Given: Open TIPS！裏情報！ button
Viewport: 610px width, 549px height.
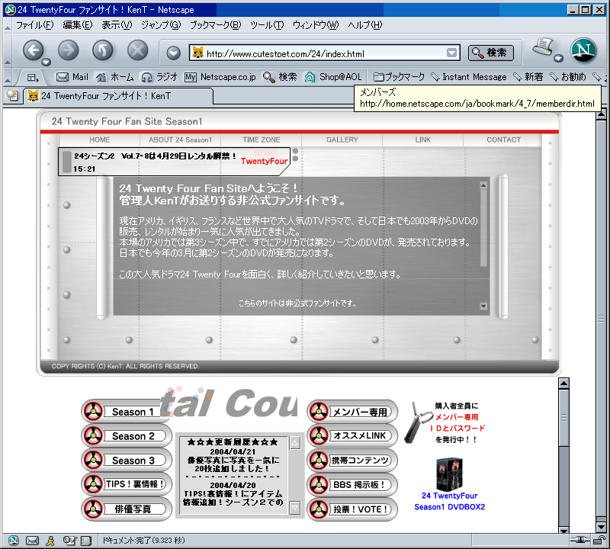Looking at the screenshot, I should [127, 484].
